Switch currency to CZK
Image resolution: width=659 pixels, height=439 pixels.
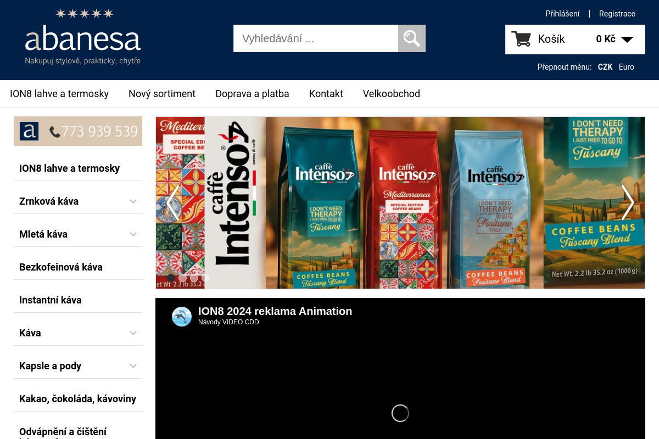pos(605,67)
